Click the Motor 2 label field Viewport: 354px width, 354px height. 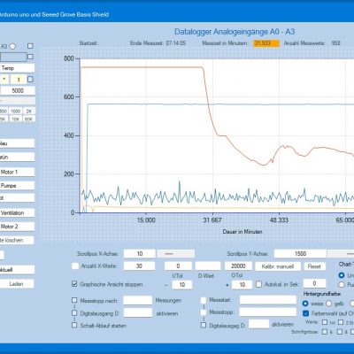click(x=17, y=227)
